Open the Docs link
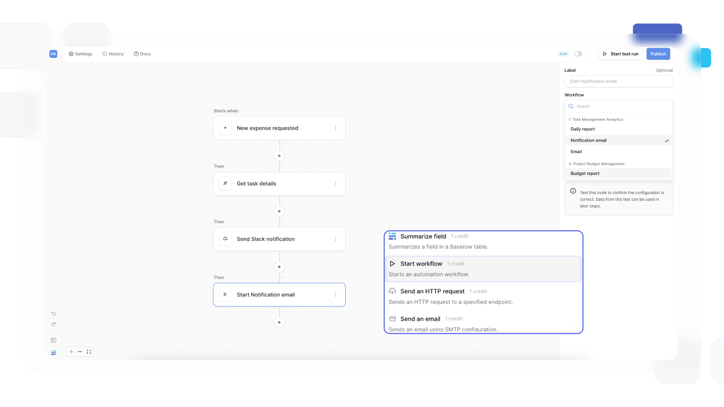Screen dimensions: 724x407 point(142,54)
